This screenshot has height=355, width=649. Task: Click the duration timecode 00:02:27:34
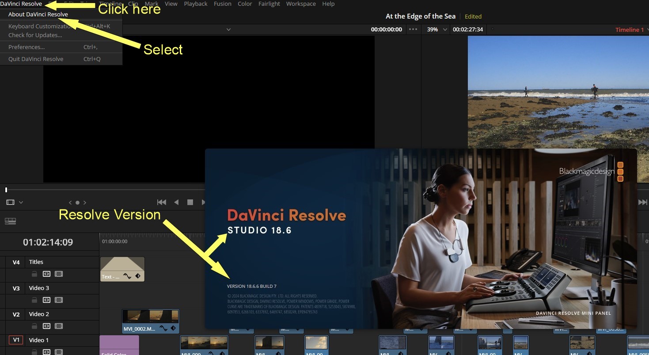click(468, 30)
